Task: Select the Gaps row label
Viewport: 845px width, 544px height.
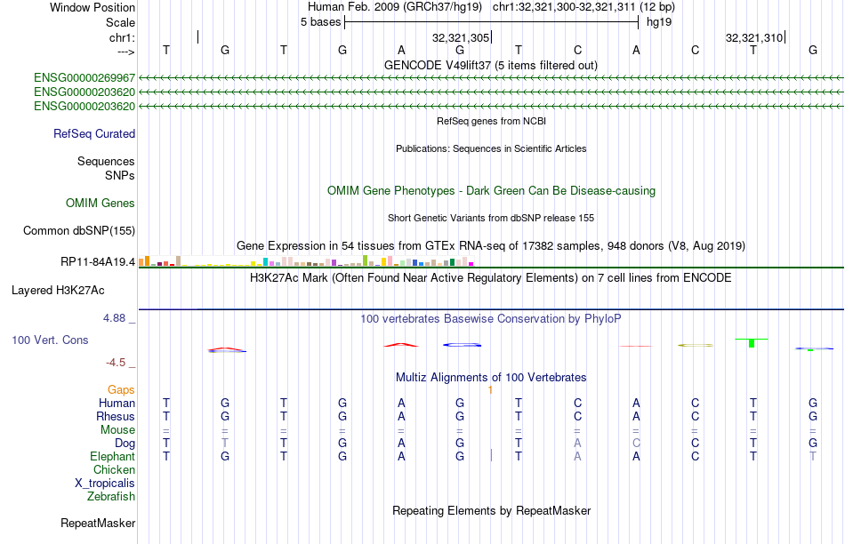Action: [x=121, y=389]
